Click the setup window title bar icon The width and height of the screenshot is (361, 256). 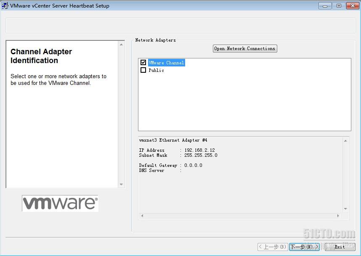[5, 5]
